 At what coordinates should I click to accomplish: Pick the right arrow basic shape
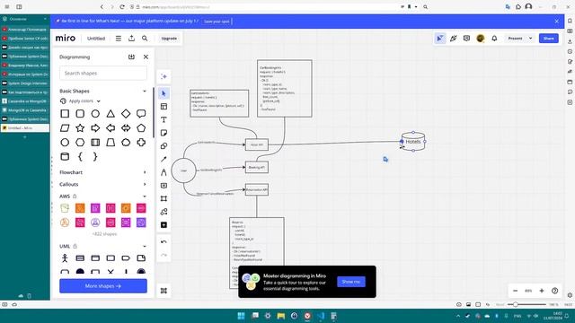[95, 127]
